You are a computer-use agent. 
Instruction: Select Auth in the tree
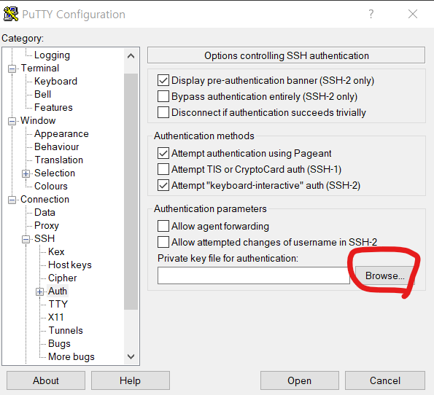click(x=58, y=291)
